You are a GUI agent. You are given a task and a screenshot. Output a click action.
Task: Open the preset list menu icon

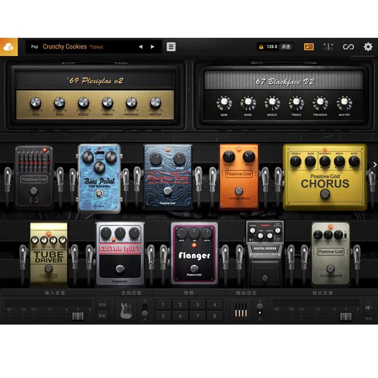(x=171, y=47)
